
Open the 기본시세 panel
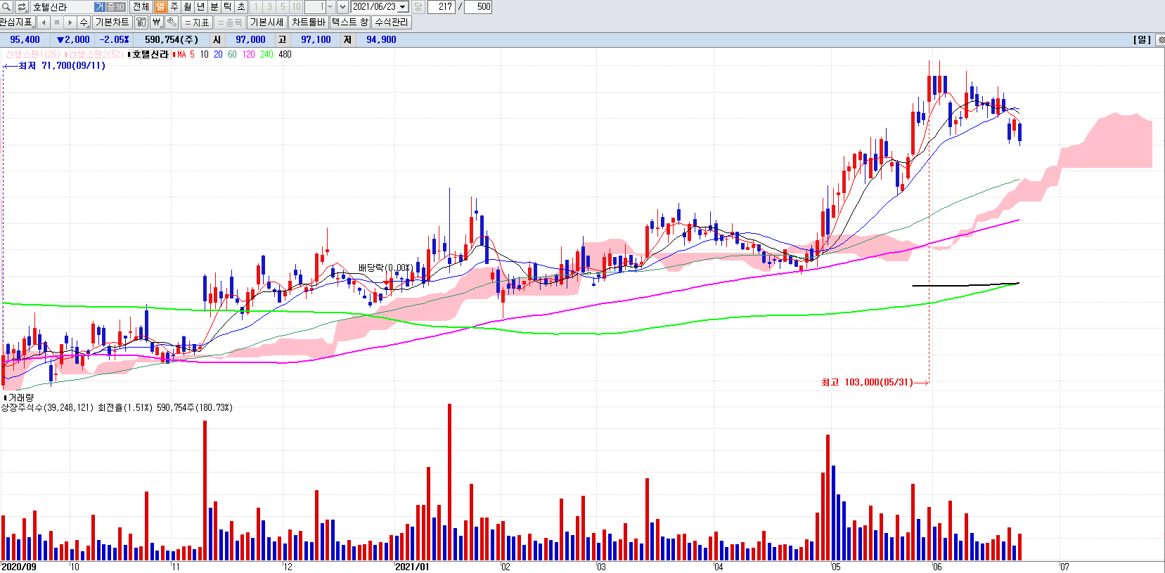[x=266, y=22]
